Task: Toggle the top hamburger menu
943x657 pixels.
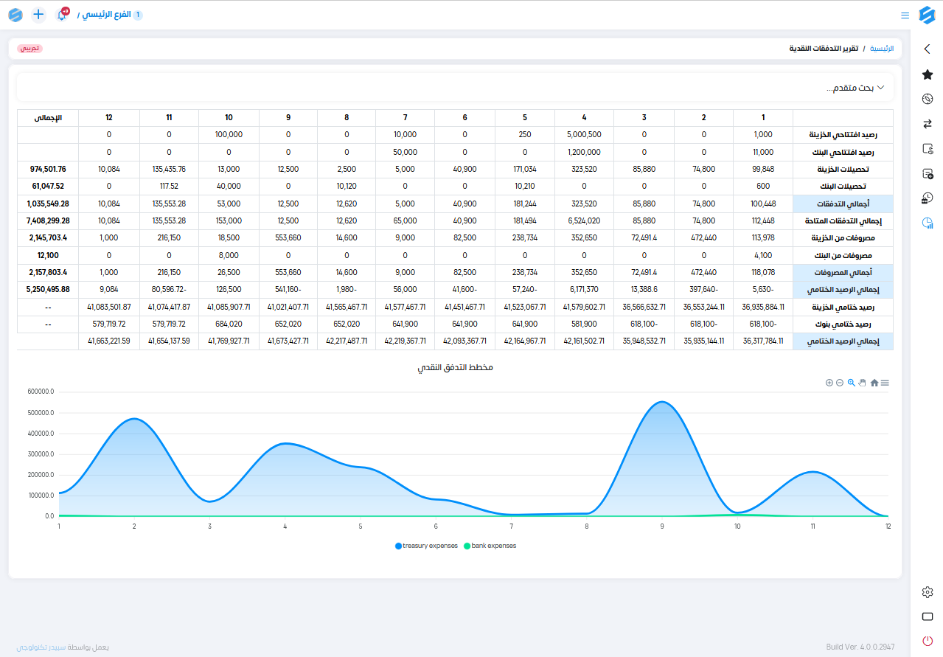Action: 905,15
